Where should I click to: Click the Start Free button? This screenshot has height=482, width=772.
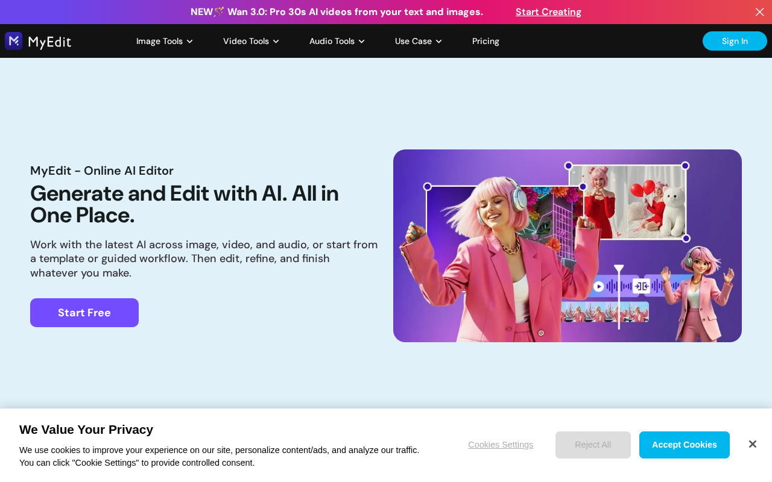(84, 313)
